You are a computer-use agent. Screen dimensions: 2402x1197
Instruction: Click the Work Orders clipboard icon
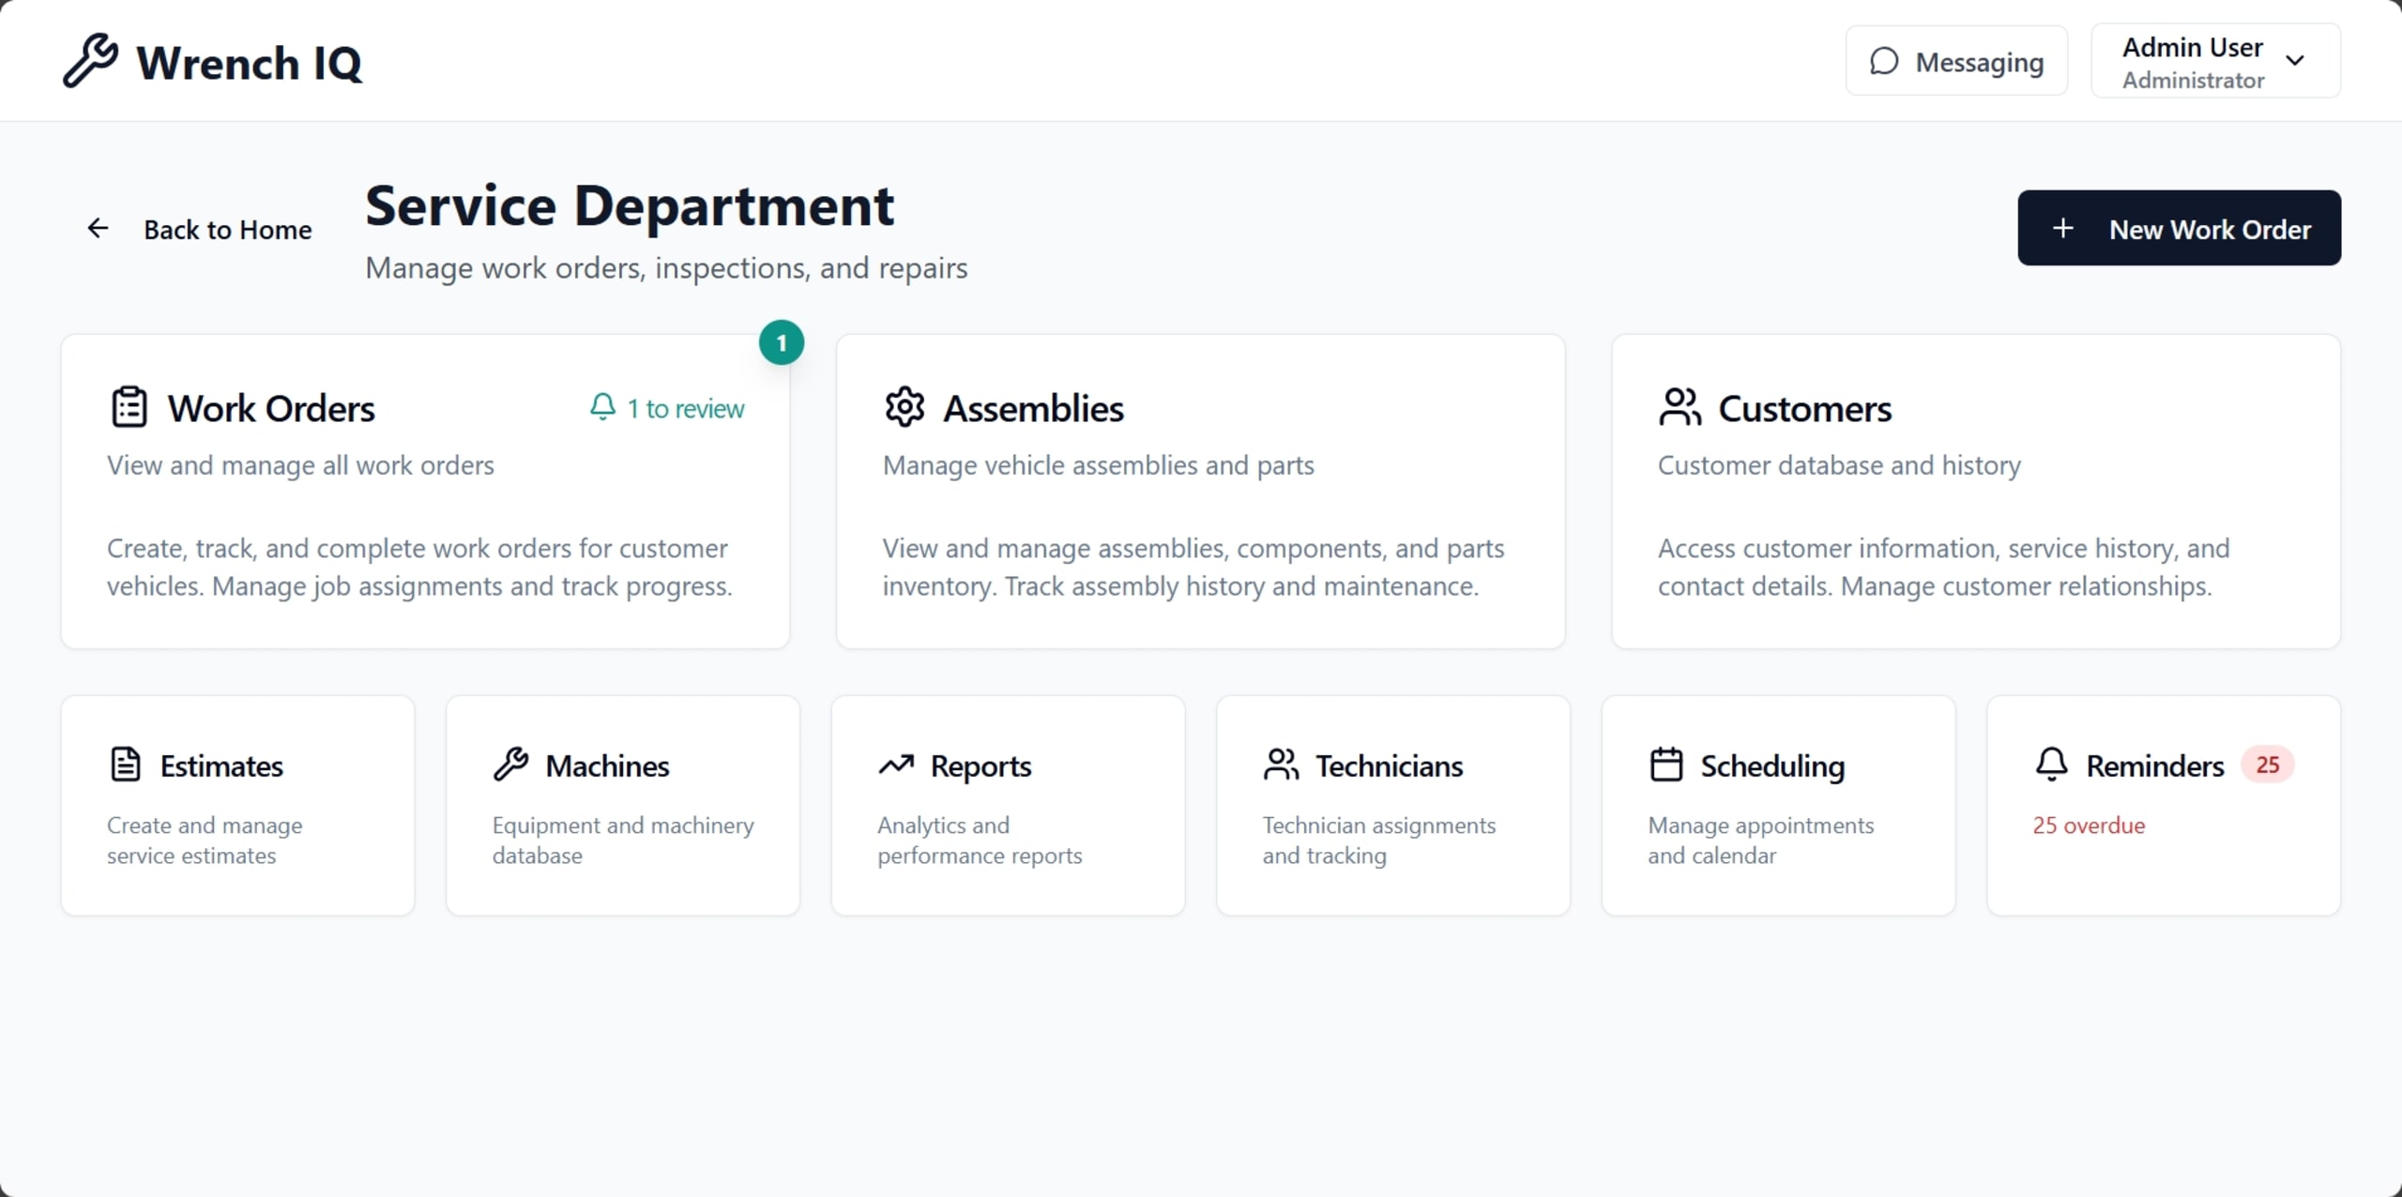click(x=129, y=407)
